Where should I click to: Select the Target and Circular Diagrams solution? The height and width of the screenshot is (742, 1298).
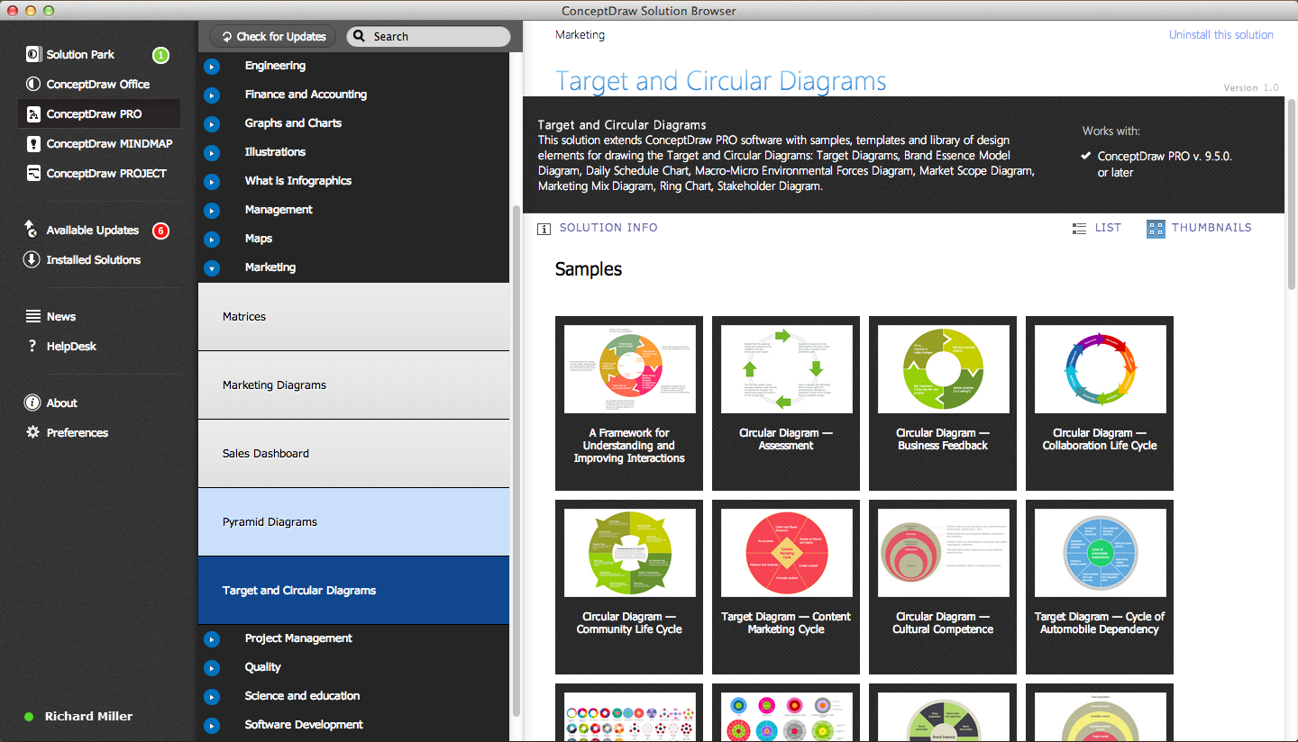coord(353,591)
